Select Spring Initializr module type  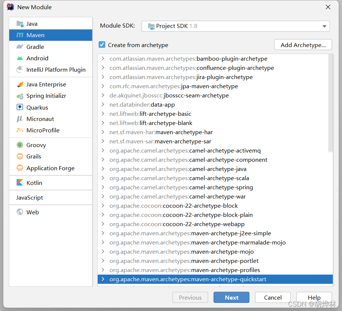click(51, 96)
